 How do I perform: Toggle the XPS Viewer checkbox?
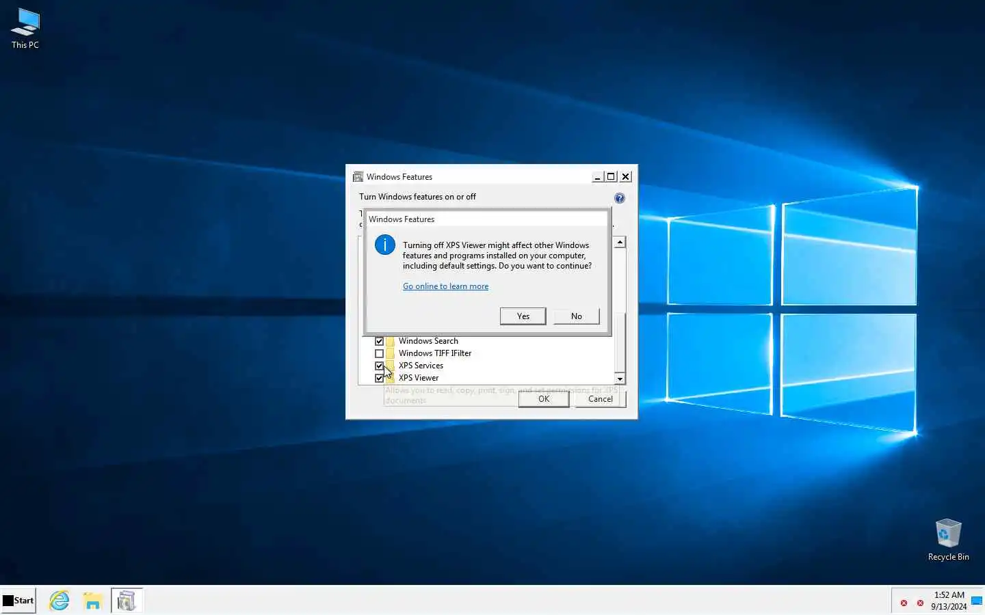pyautogui.click(x=379, y=378)
